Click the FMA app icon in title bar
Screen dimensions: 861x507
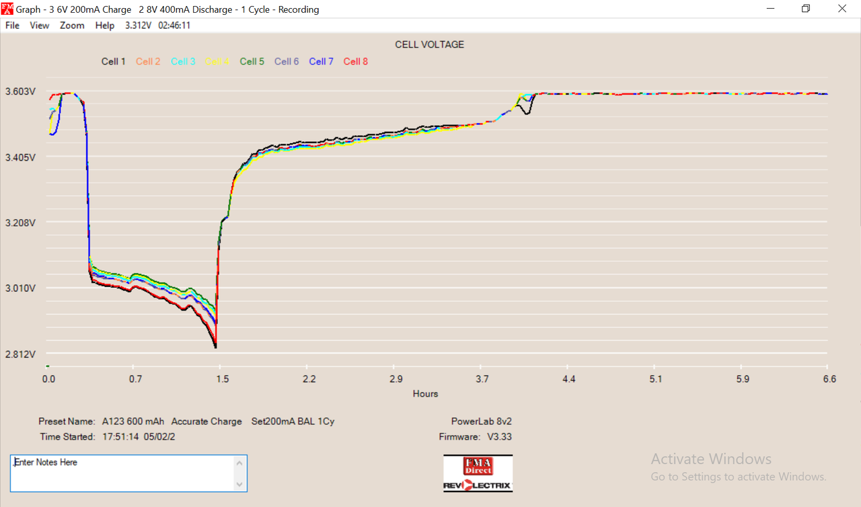(8, 9)
